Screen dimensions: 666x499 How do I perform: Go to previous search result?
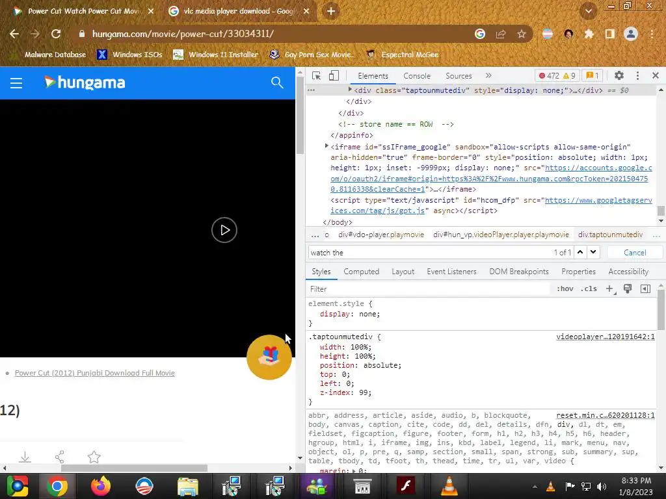pos(580,252)
